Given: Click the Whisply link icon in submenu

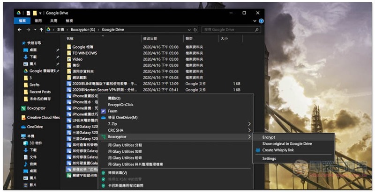Looking at the screenshot, I should (x=257, y=150).
